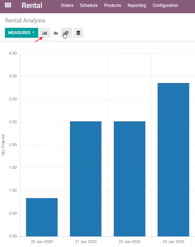Select the 23 Jan 2020 bar
Image resolution: width=195 pixels, height=247 pixels.
click(x=173, y=160)
